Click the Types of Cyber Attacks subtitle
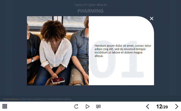This screenshot has height=111, width=181. pos(90,5)
